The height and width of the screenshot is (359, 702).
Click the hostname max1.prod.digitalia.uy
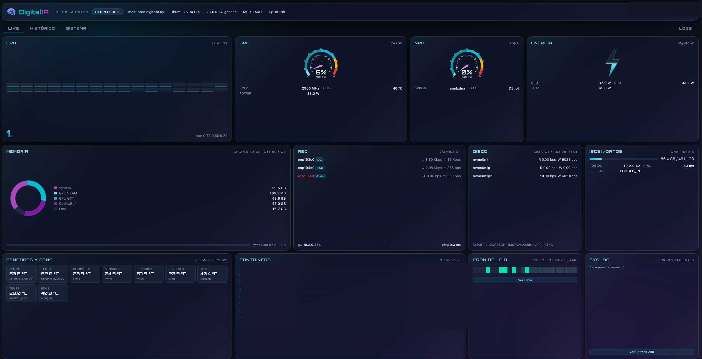coord(146,12)
